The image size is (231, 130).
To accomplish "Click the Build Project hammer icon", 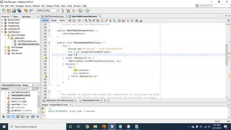I will [x=63, y=10].
